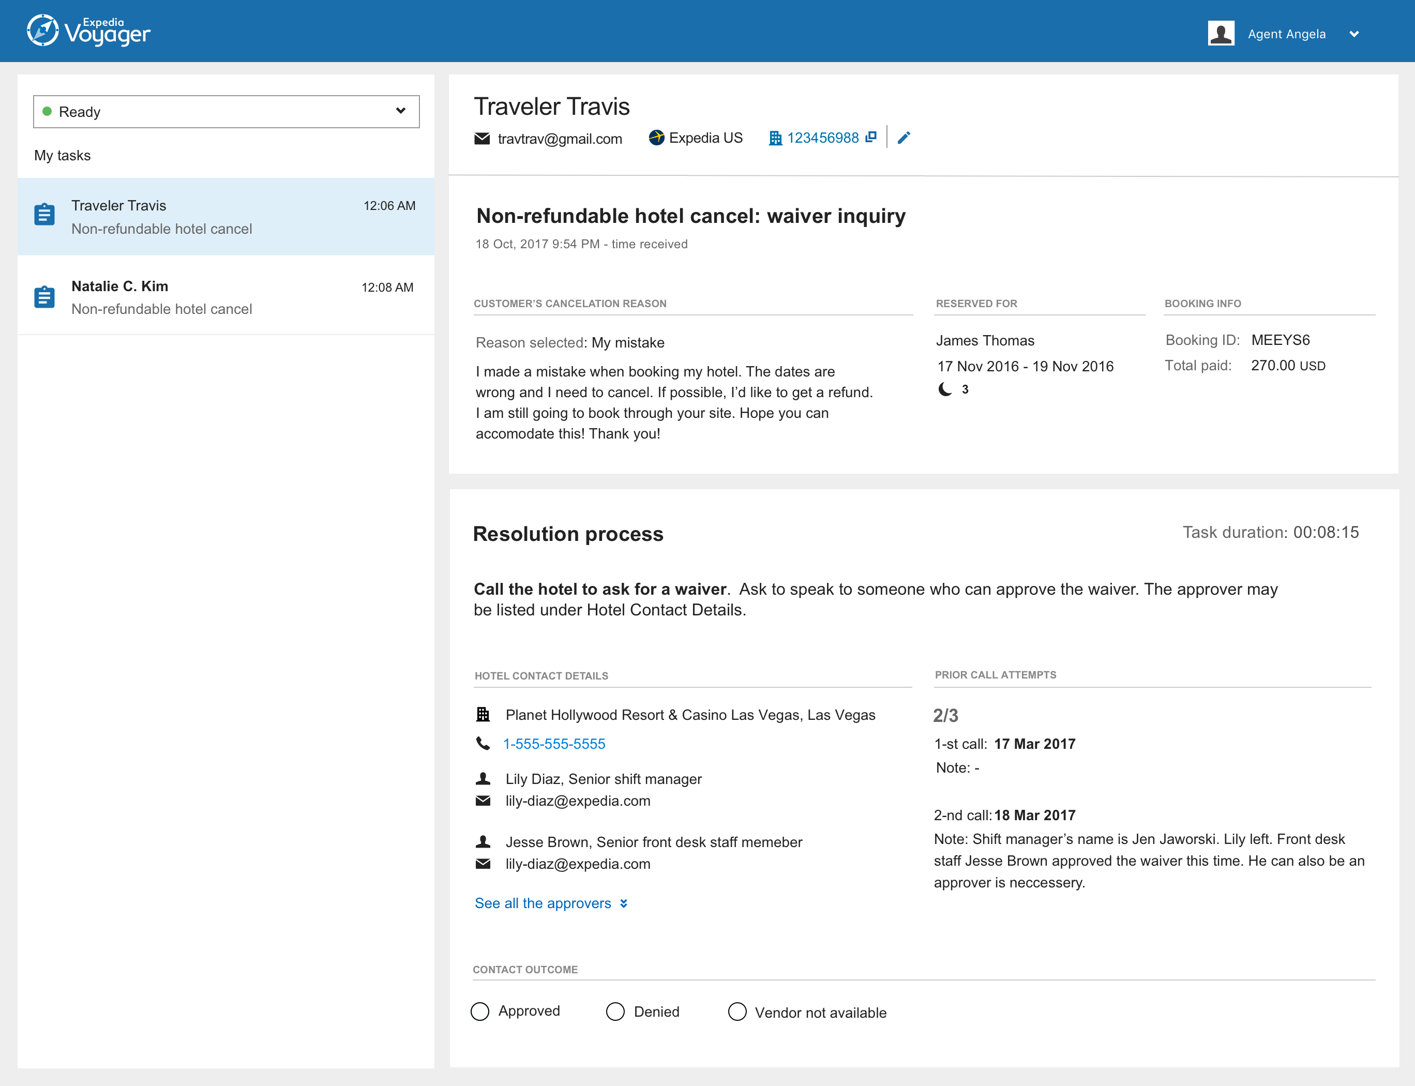1415x1086 pixels.
Task: Click the clipboard icon for Natalie C. Kim task
Action: tap(44, 297)
